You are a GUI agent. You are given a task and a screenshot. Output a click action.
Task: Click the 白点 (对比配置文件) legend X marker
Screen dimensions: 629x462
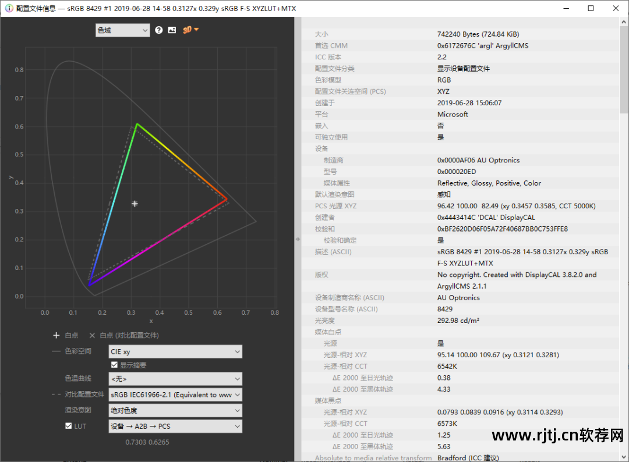coord(92,335)
